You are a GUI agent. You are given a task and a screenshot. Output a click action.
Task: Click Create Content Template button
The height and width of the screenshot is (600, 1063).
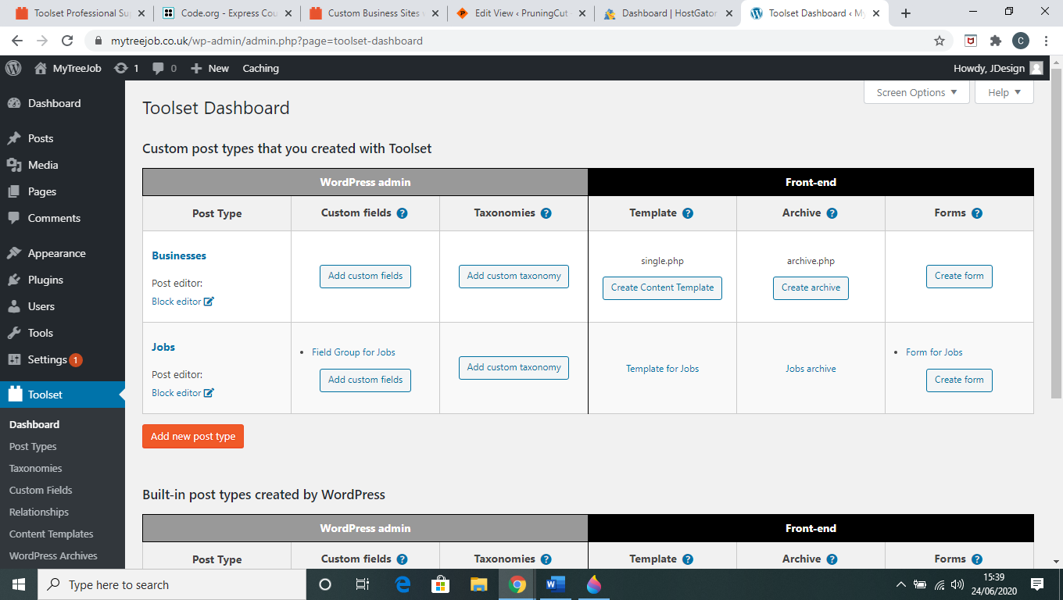(662, 287)
